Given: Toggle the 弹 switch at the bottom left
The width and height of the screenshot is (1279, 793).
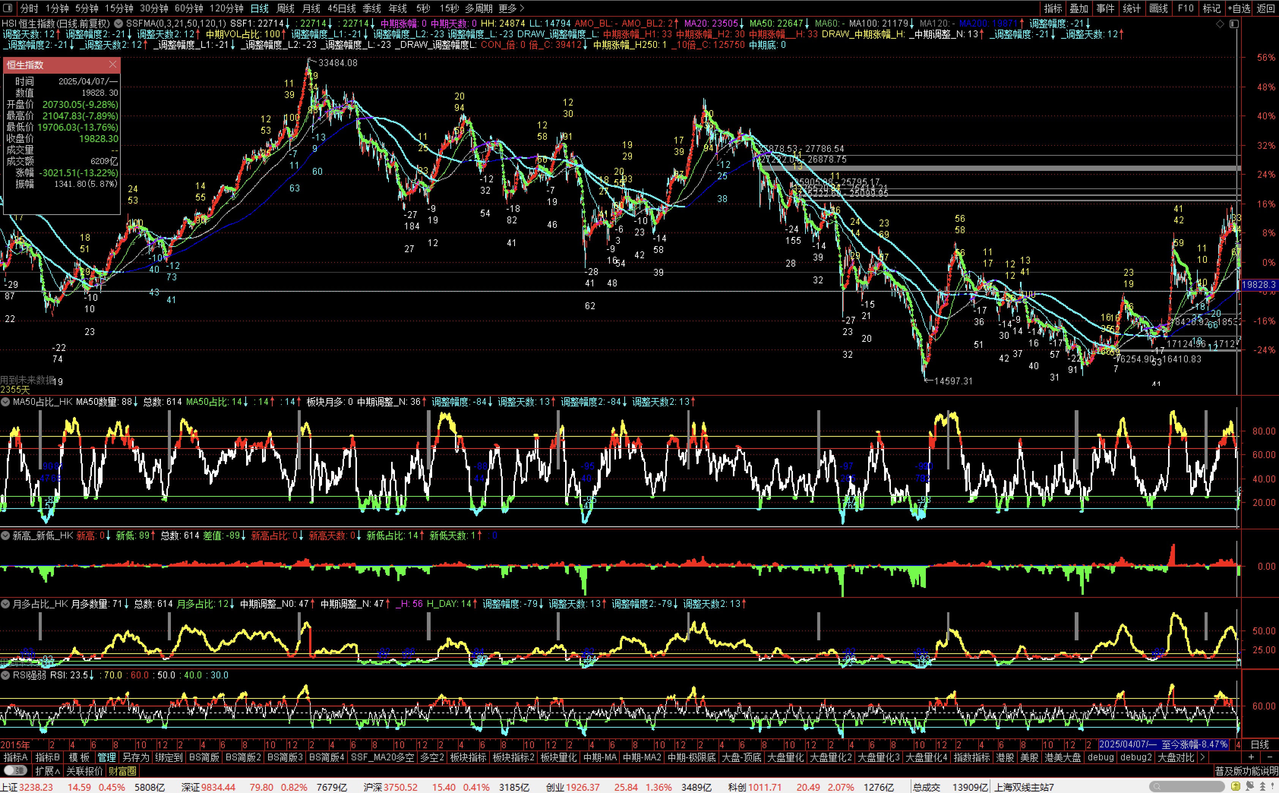Looking at the screenshot, I should 15,771.
